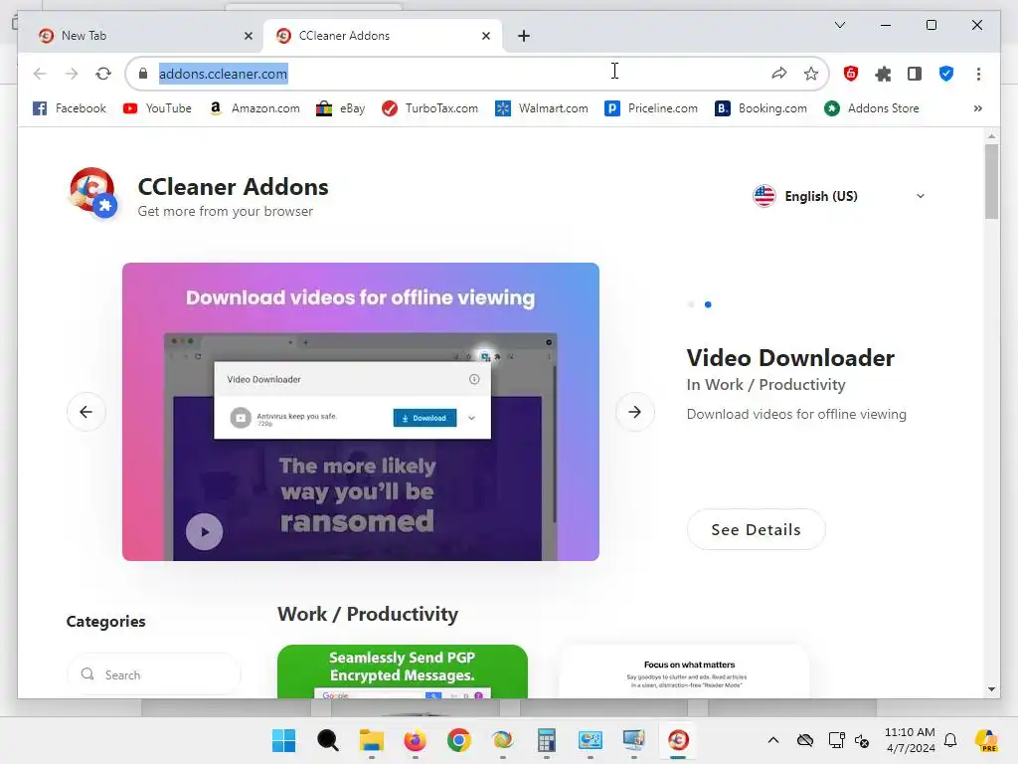
Task: Open Video Downloader promo image
Action: pyautogui.click(x=360, y=412)
